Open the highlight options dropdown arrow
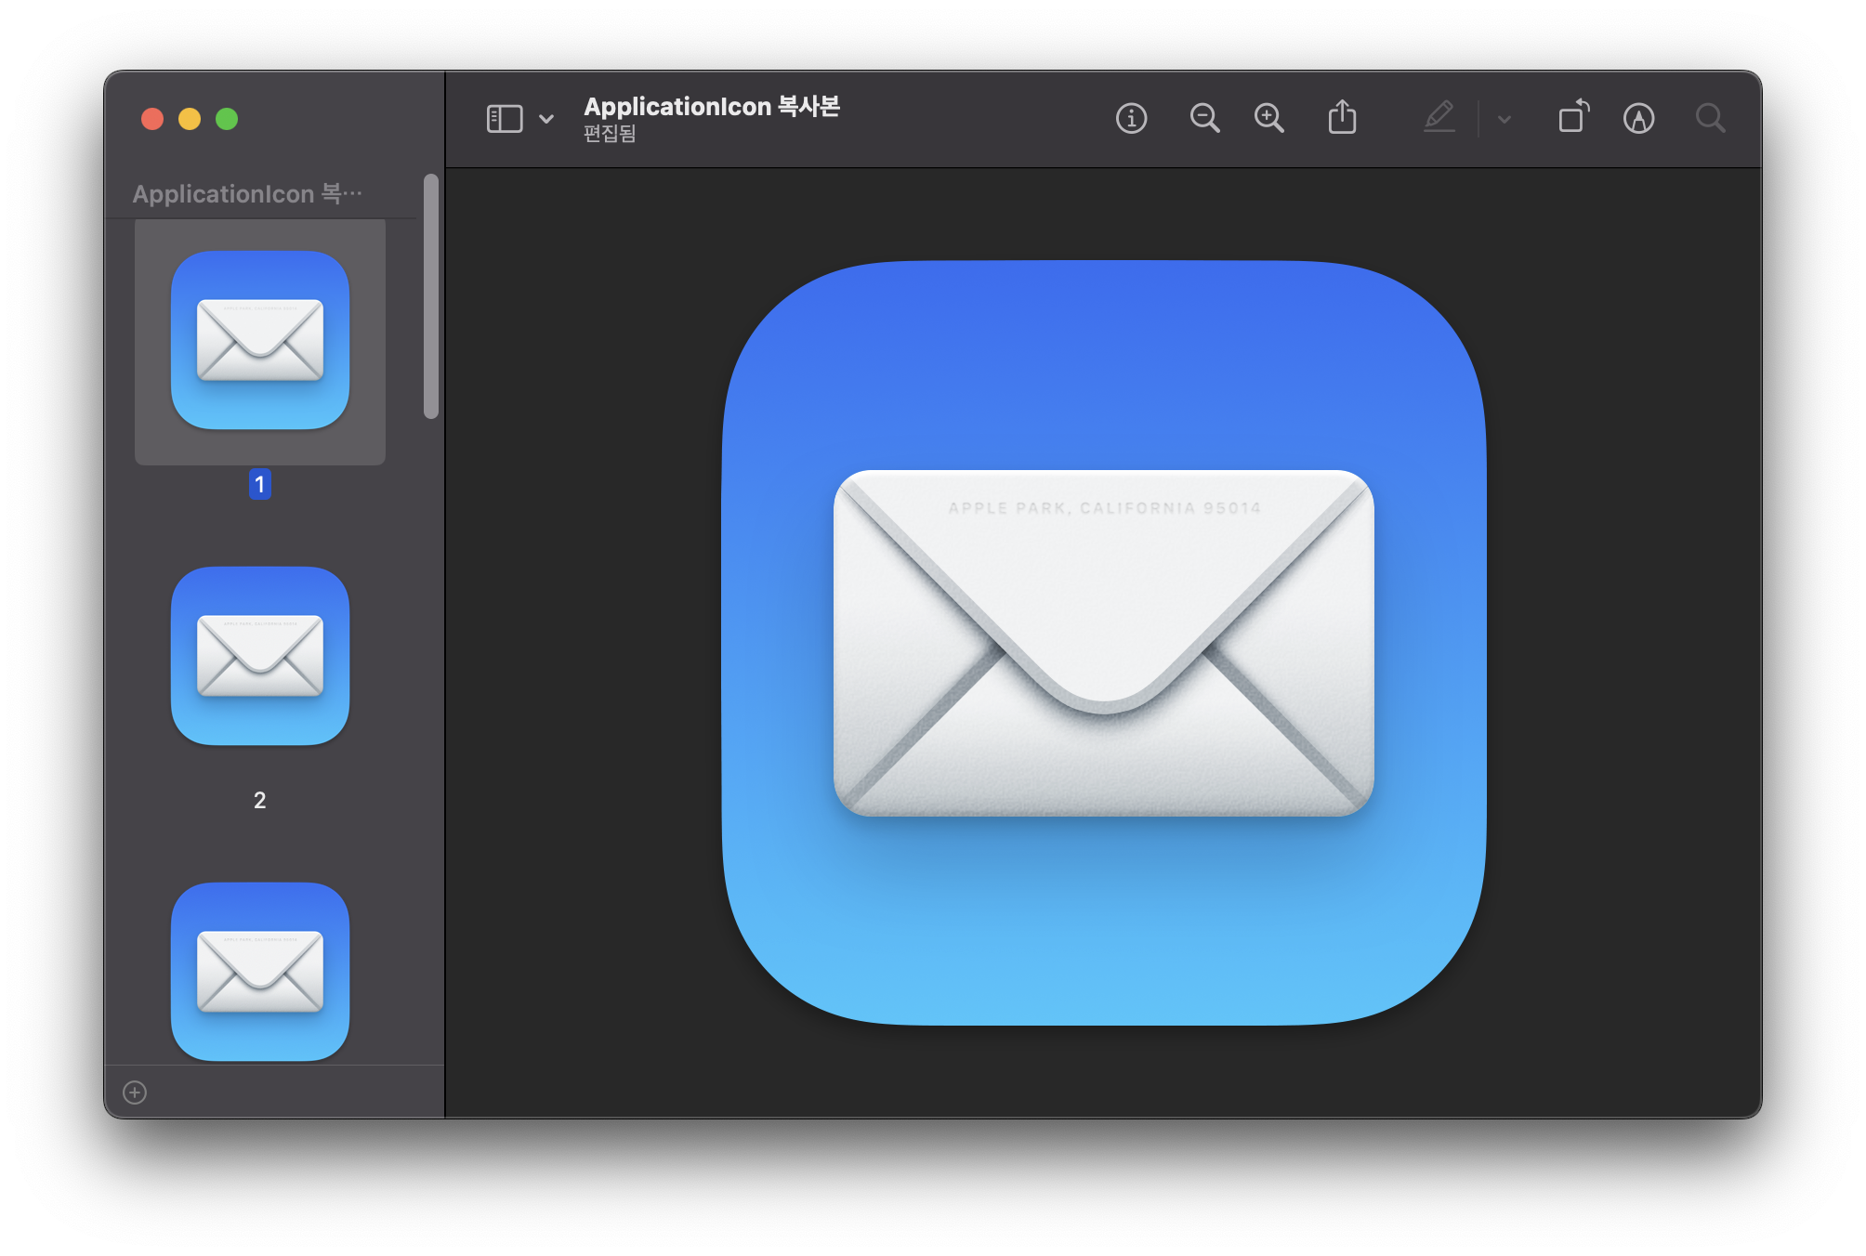 coord(1505,120)
